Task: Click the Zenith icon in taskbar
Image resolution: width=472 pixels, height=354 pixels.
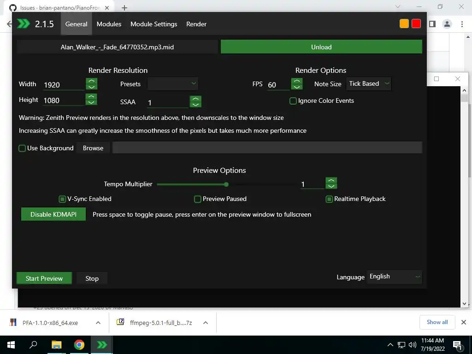Action: 102,345
